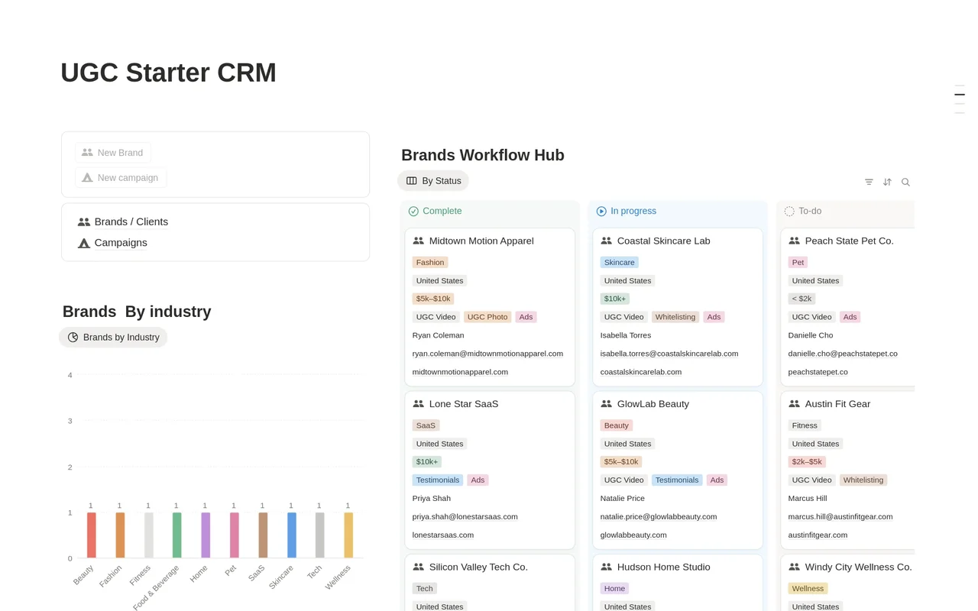Open the Brands / Clients page link
Screen dimensions: 978x611
tap(123, 222)
